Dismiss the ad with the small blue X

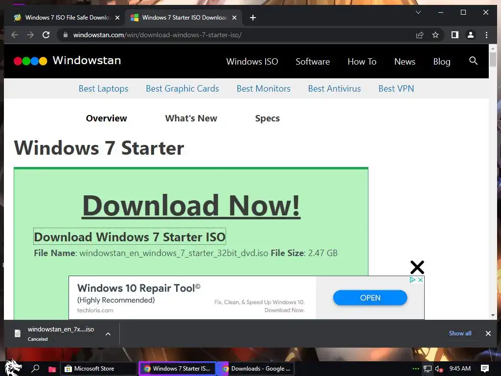point(420,280)
